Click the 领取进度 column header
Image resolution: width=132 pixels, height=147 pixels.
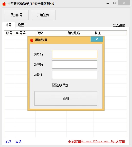80,33
